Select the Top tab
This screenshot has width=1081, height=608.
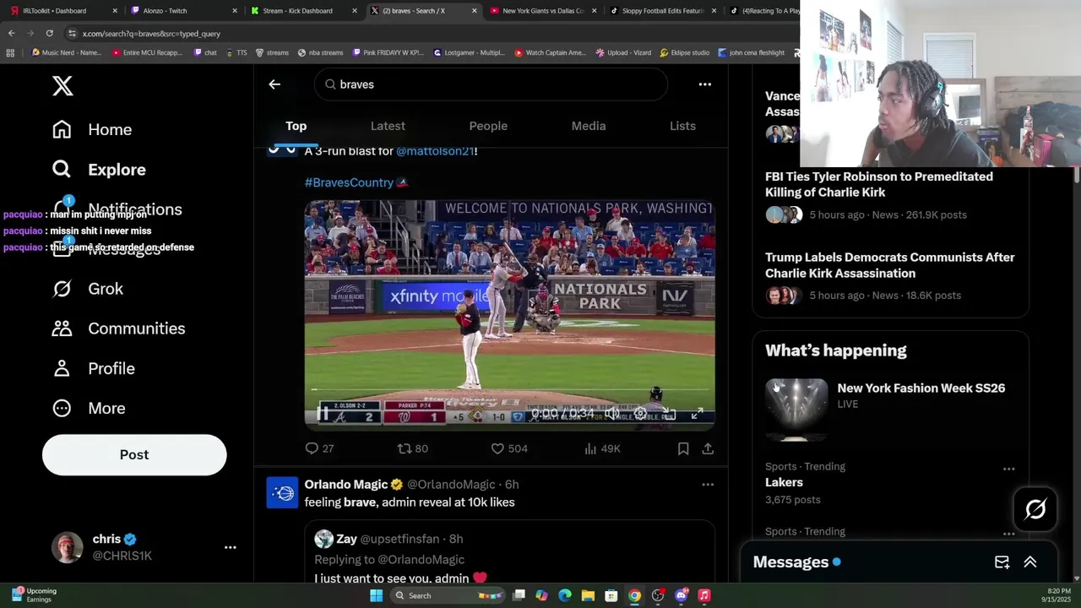tap(296, 126)
